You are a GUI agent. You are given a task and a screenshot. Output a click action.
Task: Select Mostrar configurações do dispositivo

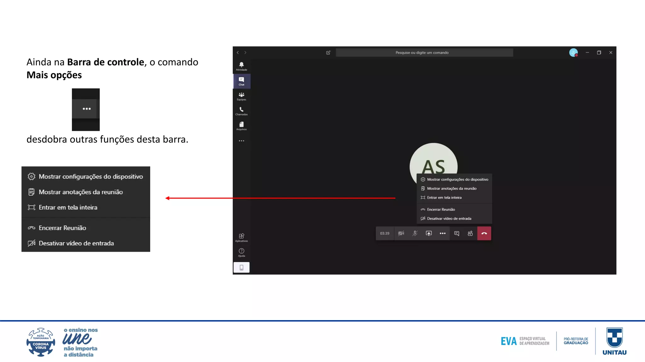pos(457,179)
